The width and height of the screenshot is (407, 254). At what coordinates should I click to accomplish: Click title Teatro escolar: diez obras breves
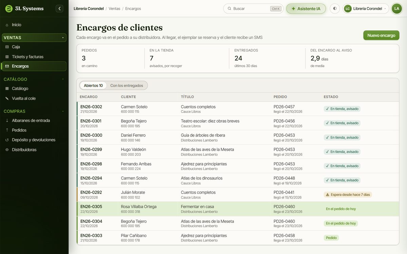pos(210,121)
